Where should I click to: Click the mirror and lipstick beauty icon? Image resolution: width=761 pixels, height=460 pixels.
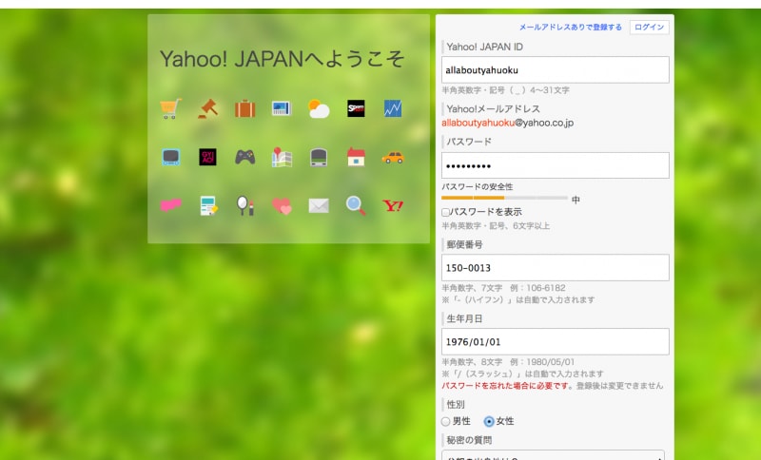pos(244,205)
